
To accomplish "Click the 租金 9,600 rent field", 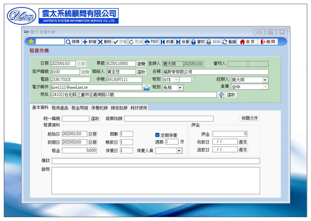I will point(79,151).
